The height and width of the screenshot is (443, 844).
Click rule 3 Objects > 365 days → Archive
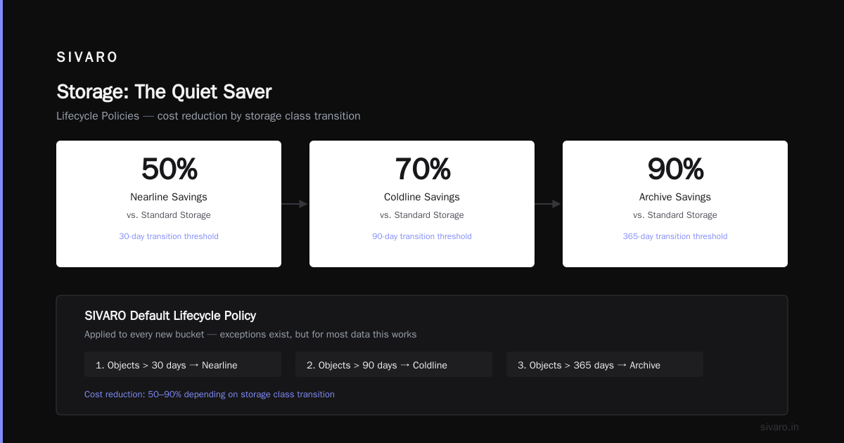tap(605, 365)
